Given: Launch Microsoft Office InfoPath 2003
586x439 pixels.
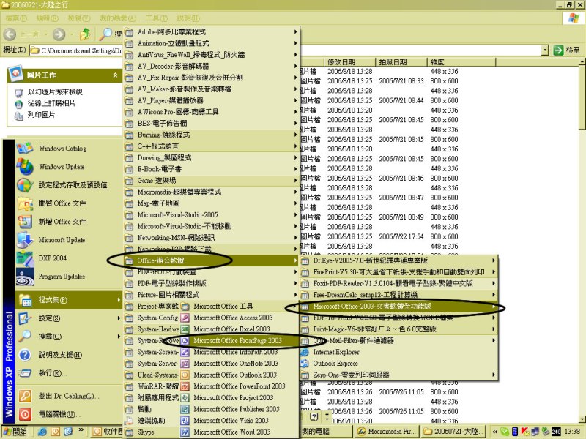Looking at the screenshot, I should 235,352.
